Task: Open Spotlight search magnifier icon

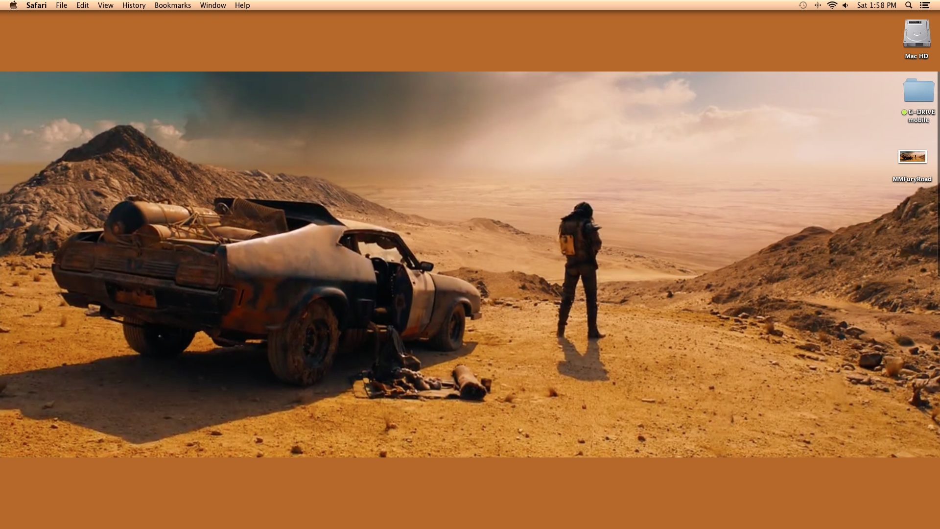Action: [909, 5]
